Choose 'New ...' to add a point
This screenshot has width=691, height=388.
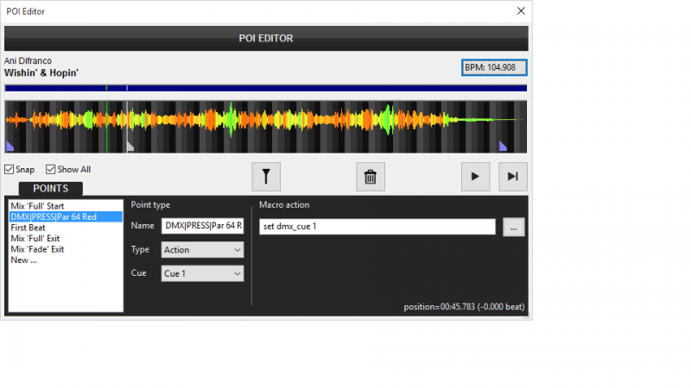(66, 260)
